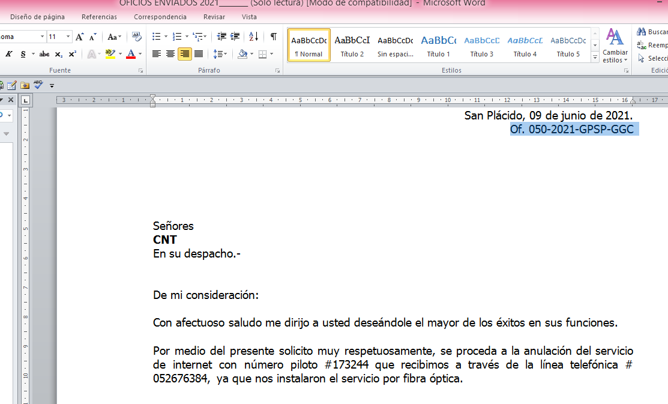Toggle the right-align paragraph button
Screen dimensions: 668x404
click(185, 54)
